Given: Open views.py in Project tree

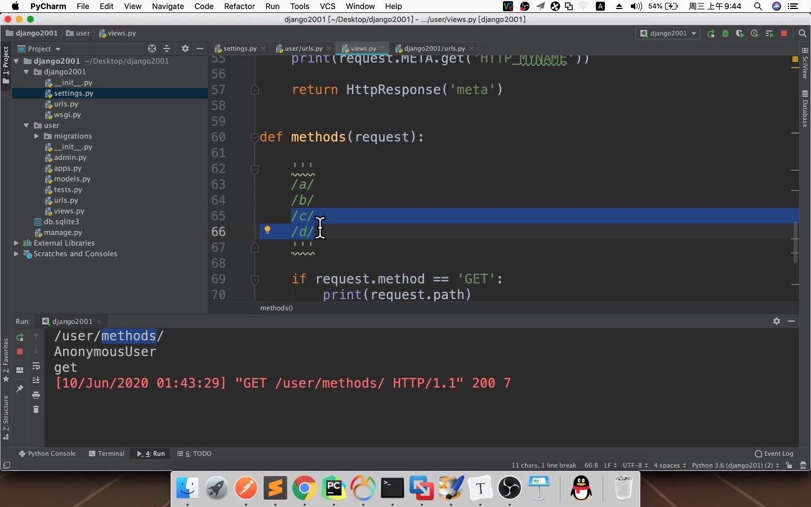Looking at the screenshot, I should point(69,211).
